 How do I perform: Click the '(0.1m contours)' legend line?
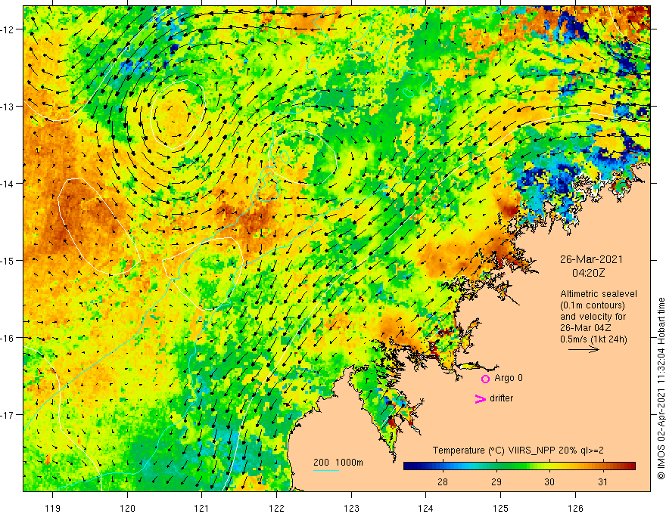593,305
